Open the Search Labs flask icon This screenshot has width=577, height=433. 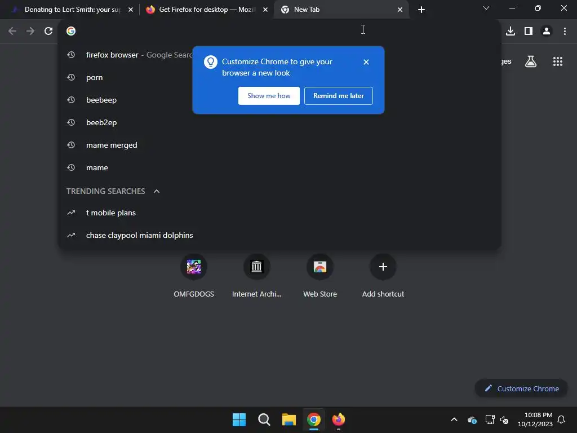point(531,61)
